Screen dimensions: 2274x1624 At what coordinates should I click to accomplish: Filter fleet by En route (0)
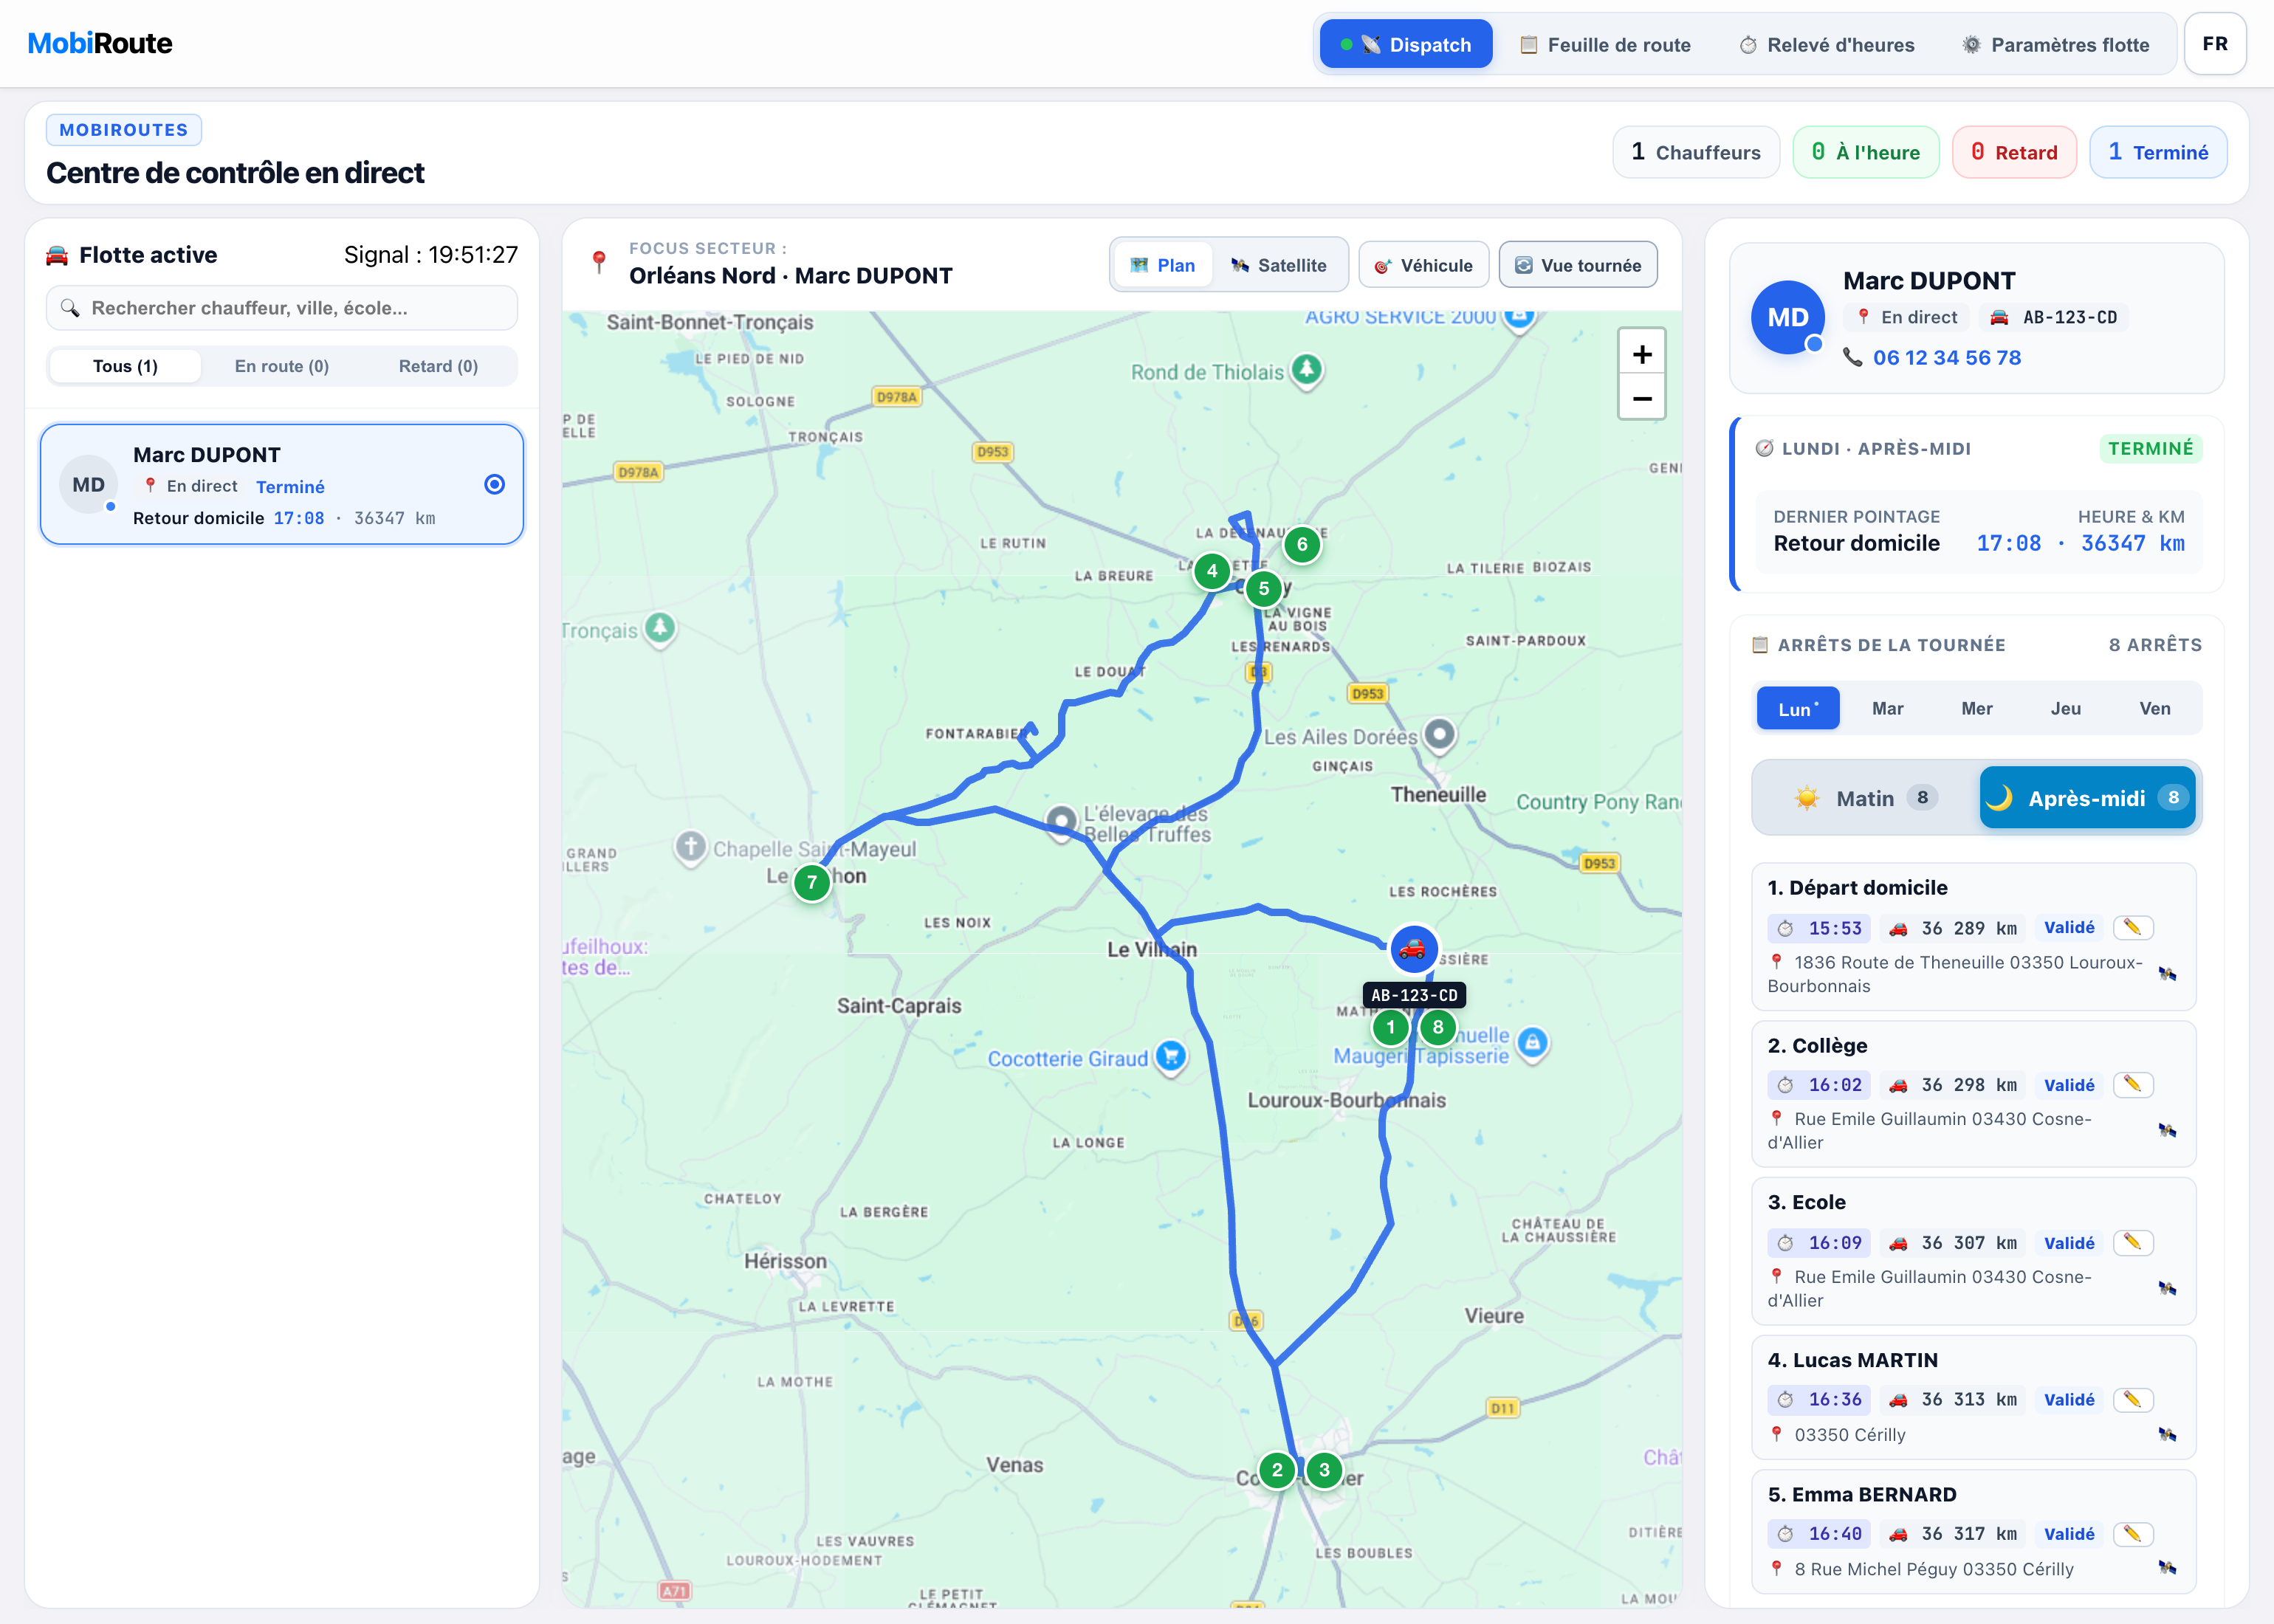(x=282, y=366)
